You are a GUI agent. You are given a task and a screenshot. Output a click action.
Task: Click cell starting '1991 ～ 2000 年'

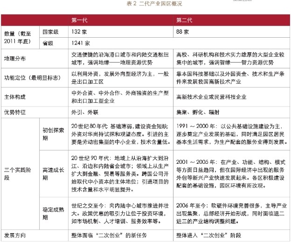pyautogui.click(x=232, y=134)
